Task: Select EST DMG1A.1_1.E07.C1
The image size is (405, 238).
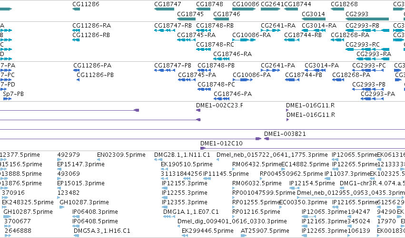Action: pyautogui.click(x=191, y=212)
